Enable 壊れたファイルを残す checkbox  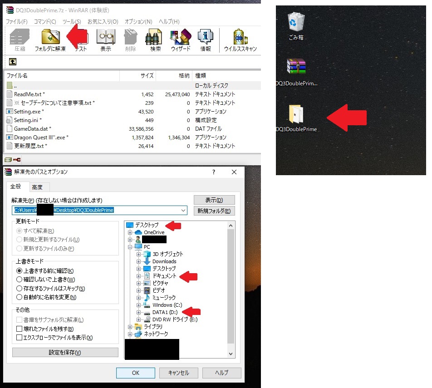pyautogui.click(x=19, y=329)
